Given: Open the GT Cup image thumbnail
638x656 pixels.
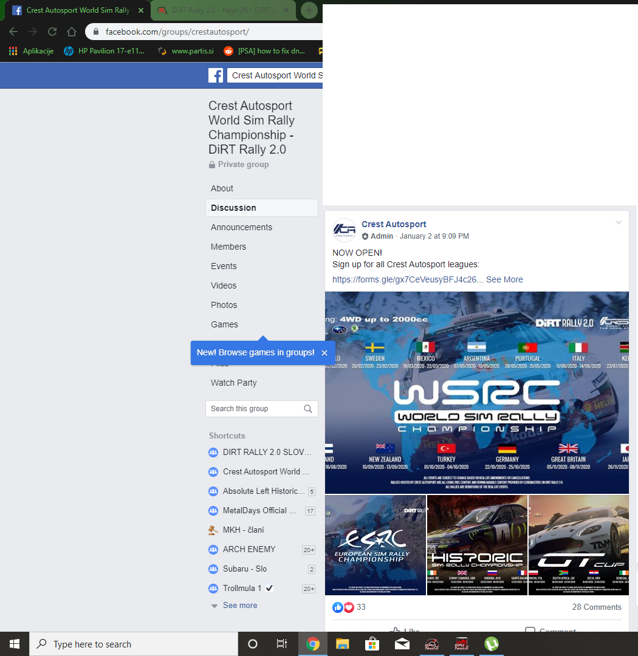Looking at the screenshot, I should pyautogui.click(x=578, y=545).
